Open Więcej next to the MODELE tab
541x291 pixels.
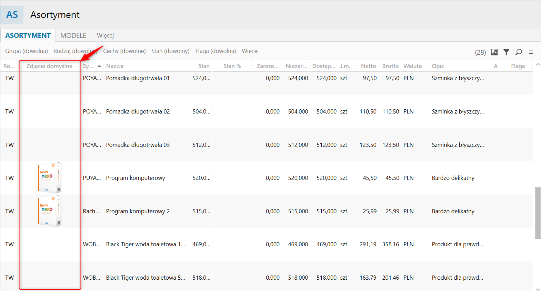click(x=105, y=35)
